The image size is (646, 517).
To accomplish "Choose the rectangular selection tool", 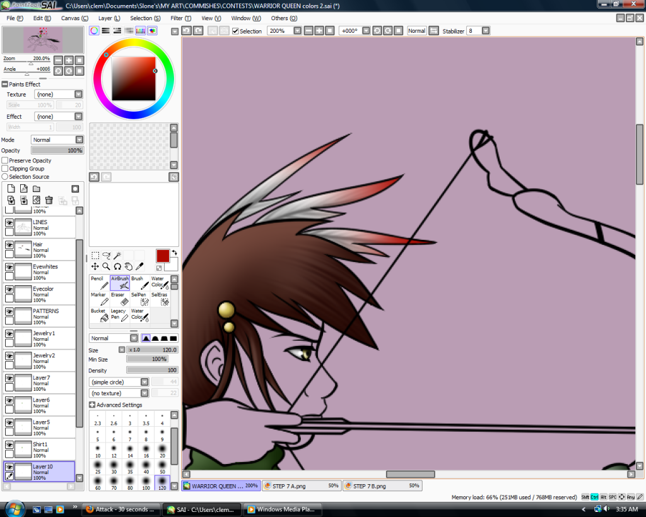I will 95,256.
